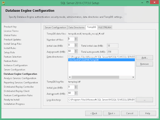
Task: Click the SQL Server setup title bar icon
Action: tap(3, 3)
